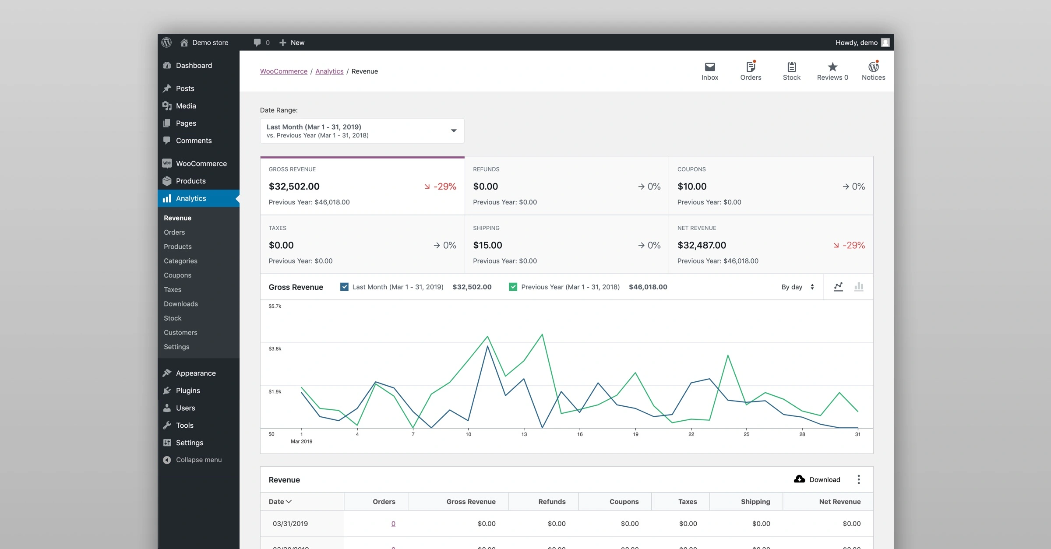The image size is (1051, 549).
Task: Open comments via the speech bubble icon
Action: (x=258, y=42)
